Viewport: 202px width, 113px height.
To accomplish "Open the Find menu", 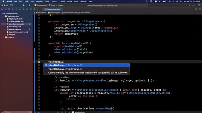I will (32, 1).
